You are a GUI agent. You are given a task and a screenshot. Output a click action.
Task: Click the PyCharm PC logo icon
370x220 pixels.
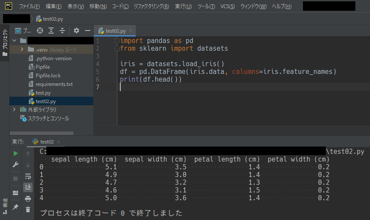click(x=9, y=6)
